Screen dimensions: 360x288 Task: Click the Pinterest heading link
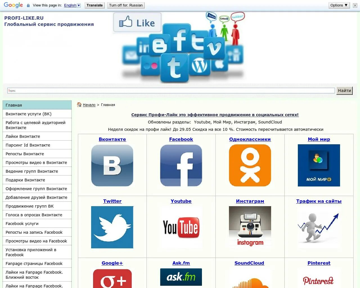point(319,263)
